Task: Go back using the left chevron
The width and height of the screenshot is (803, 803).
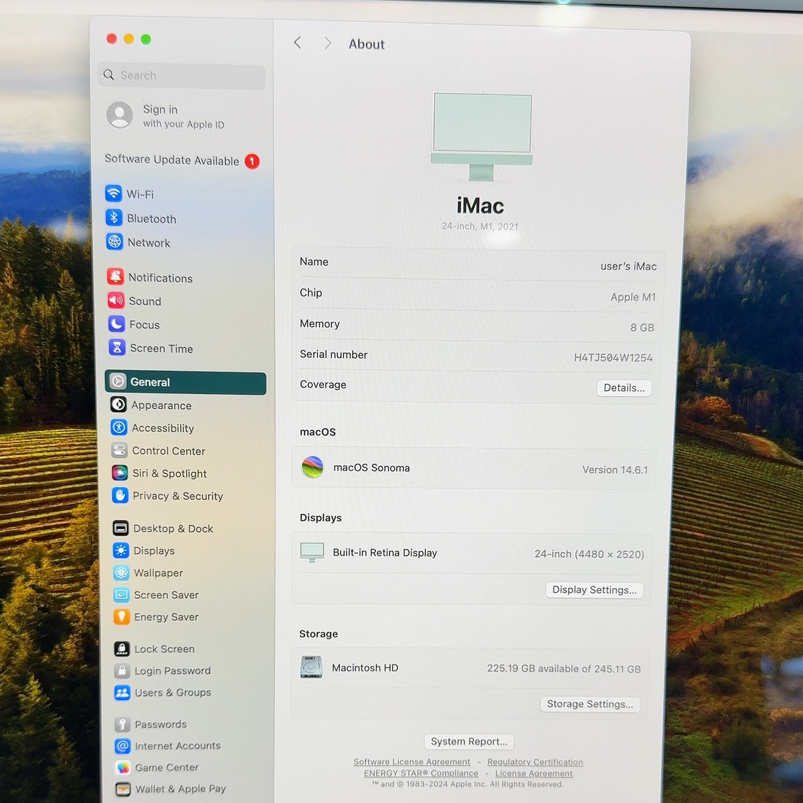Action: click(298, 43)
